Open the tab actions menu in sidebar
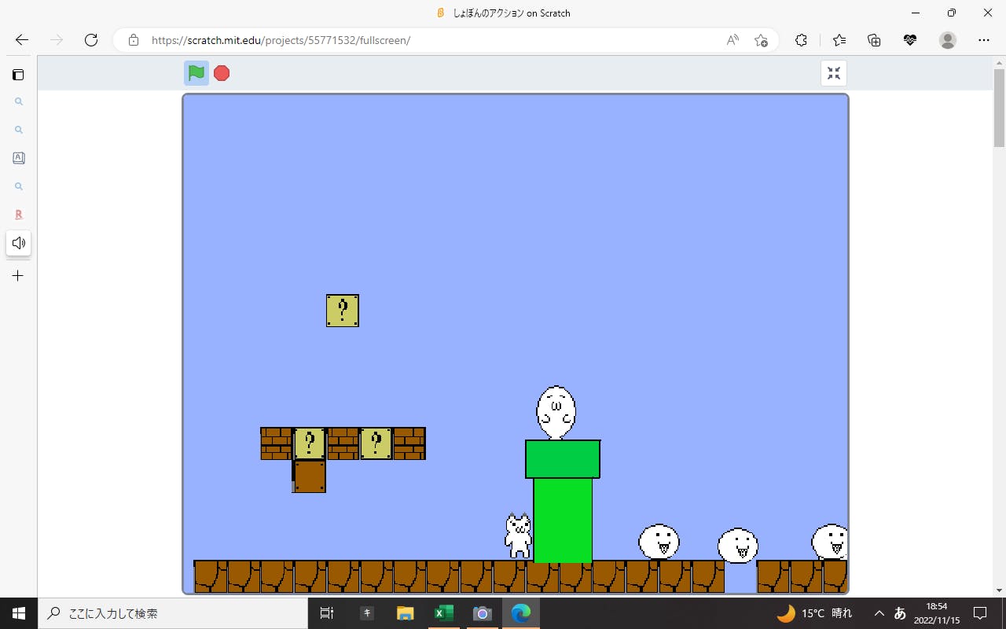1006x629 pixels. click(x=18, y=75)
